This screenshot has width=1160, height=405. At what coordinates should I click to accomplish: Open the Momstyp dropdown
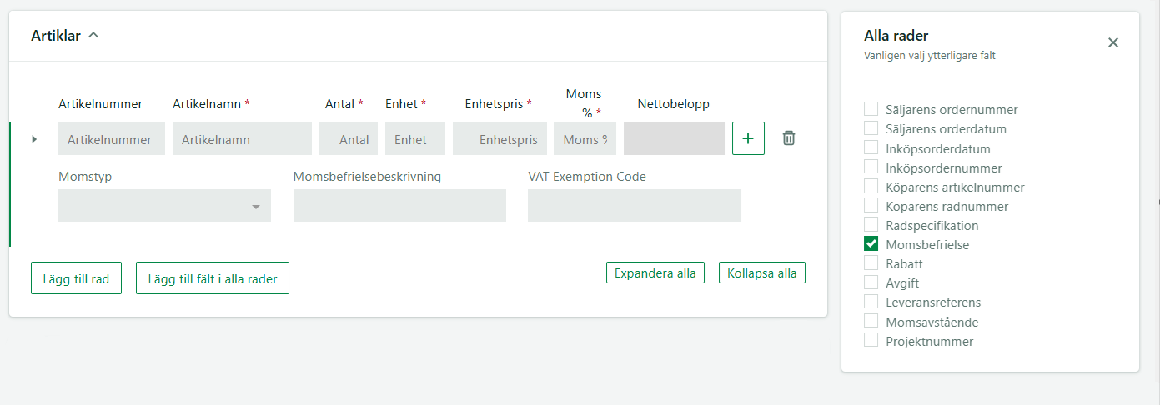click(x=164, y=206)
